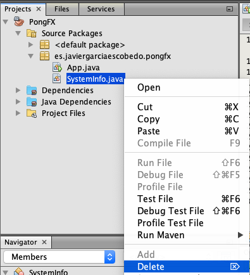
Task: Choose Debug Test File in the context menu
Action: [x=187, y=211]
